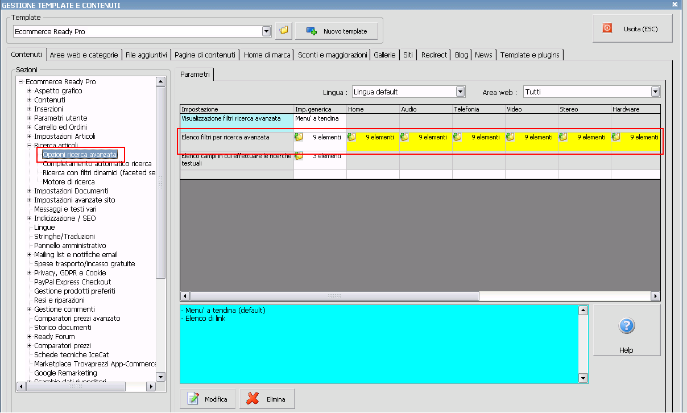The image size is (687, 413).
Task: Click the Help button
Action: click(x=626, y=330)
